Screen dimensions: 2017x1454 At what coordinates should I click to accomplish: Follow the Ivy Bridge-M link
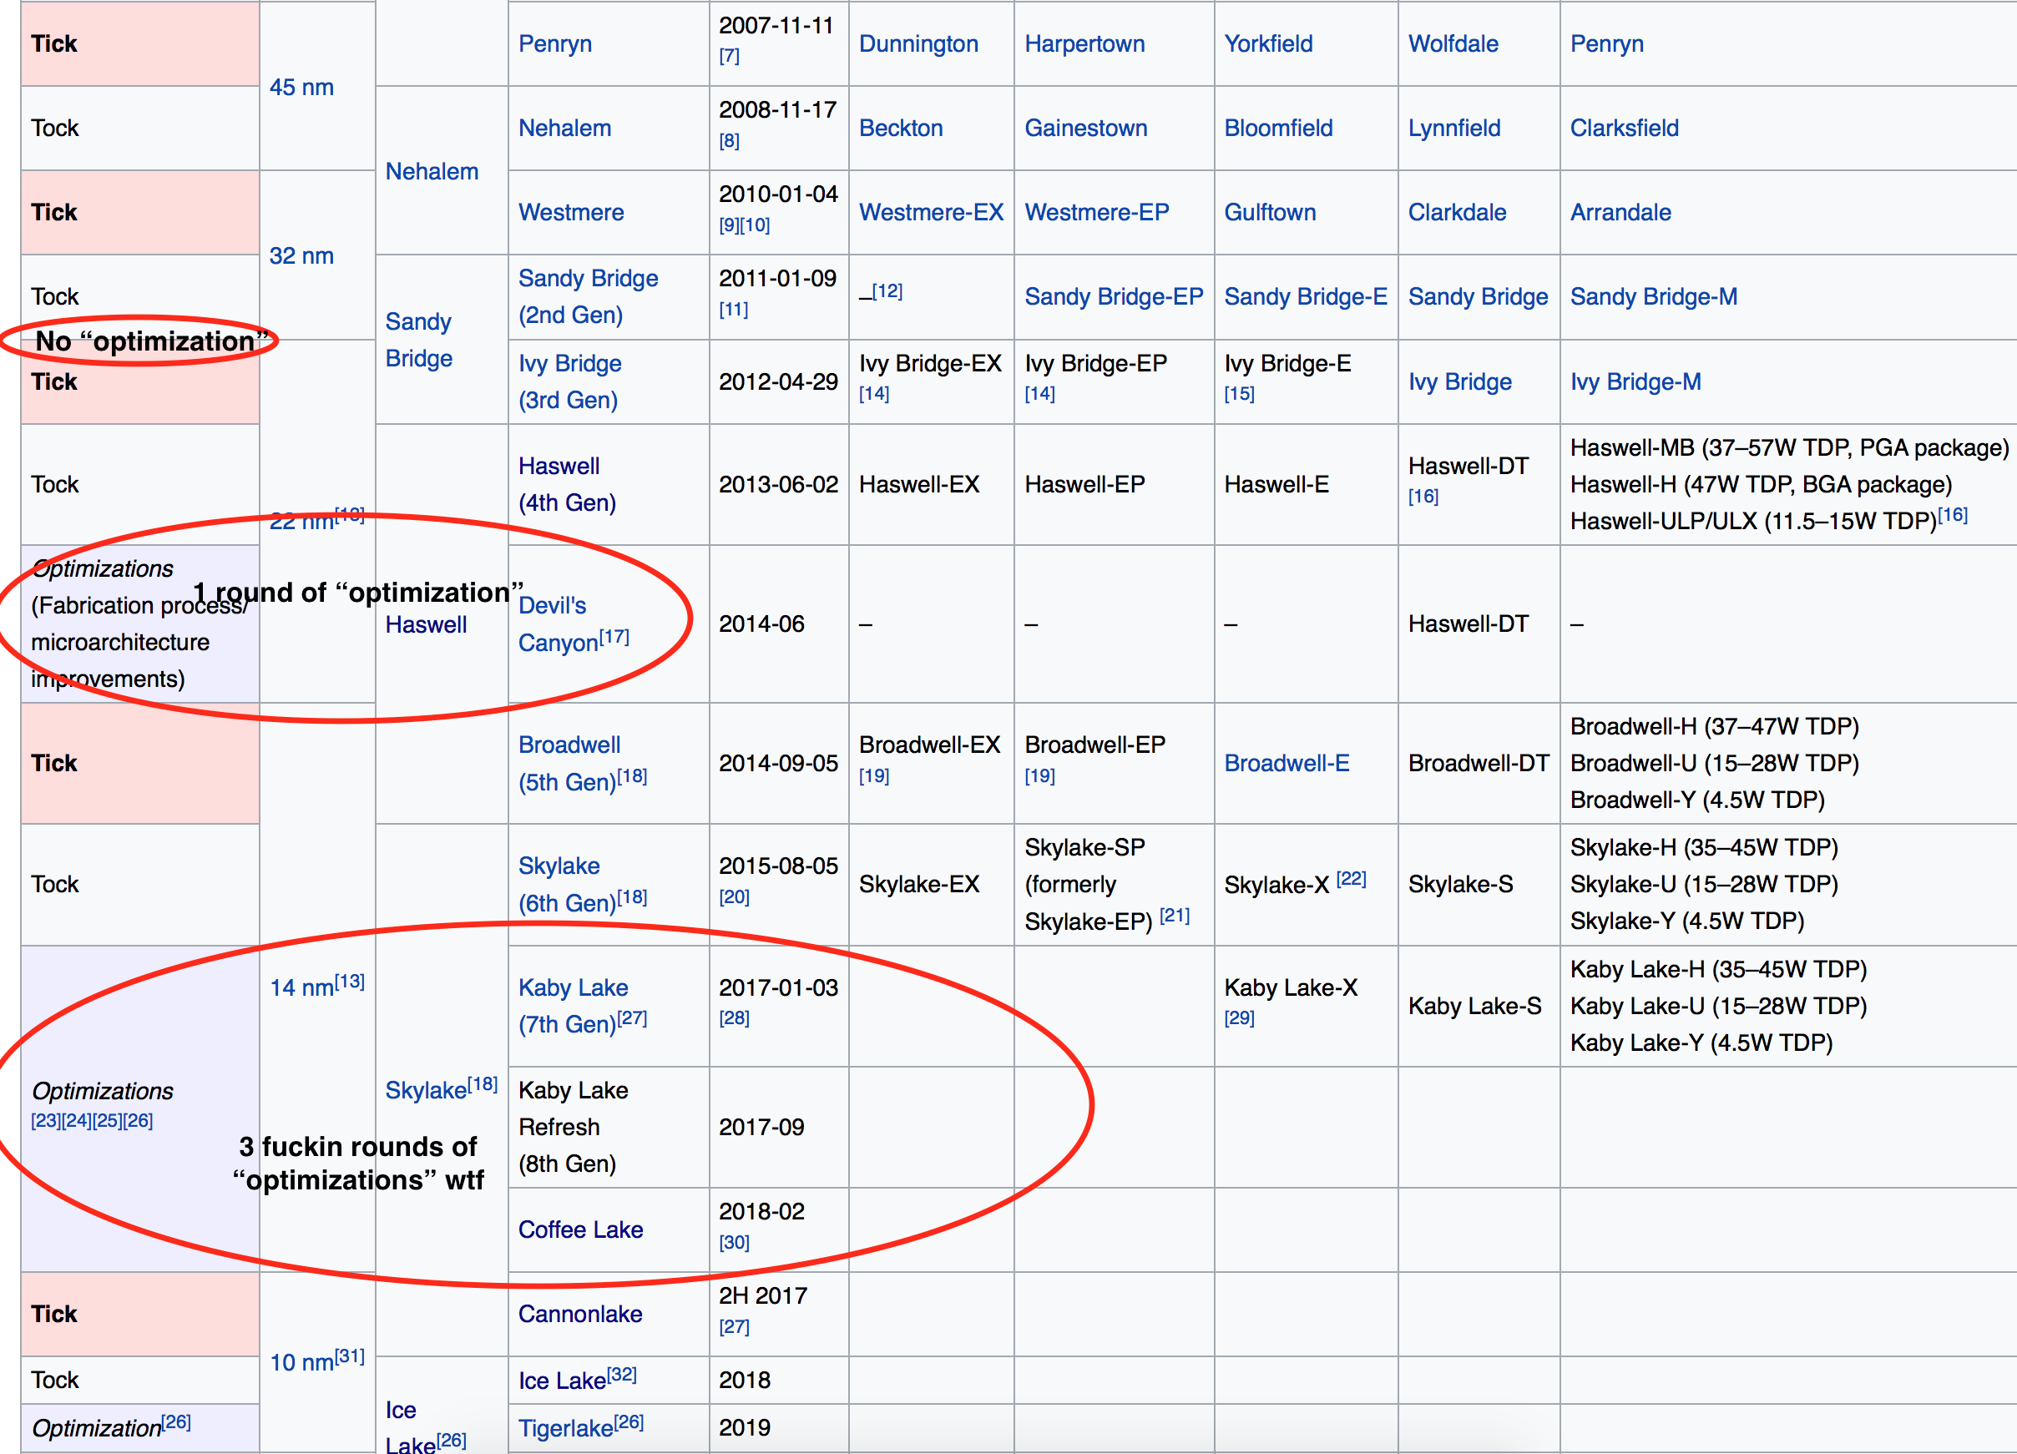pos(1635,382)
